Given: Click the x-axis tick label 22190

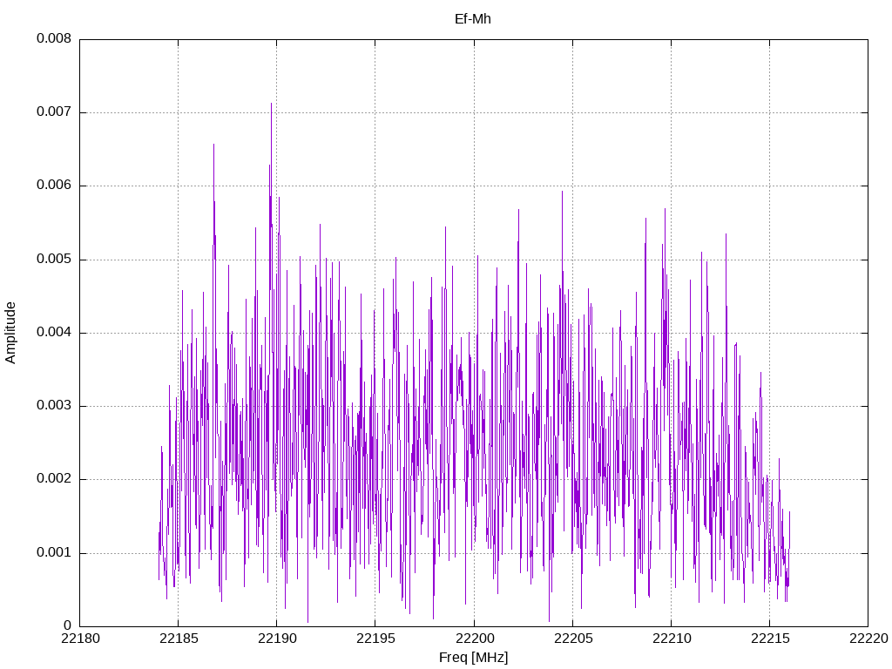Looking at the screenshot, I should pyautogui.click(x=277, y=639).
